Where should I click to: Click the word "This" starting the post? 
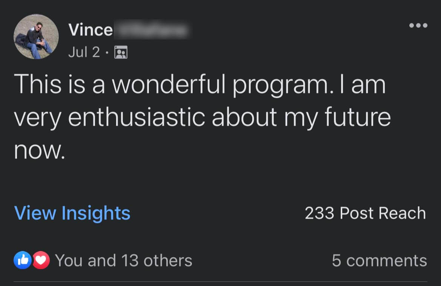[38, 84]
